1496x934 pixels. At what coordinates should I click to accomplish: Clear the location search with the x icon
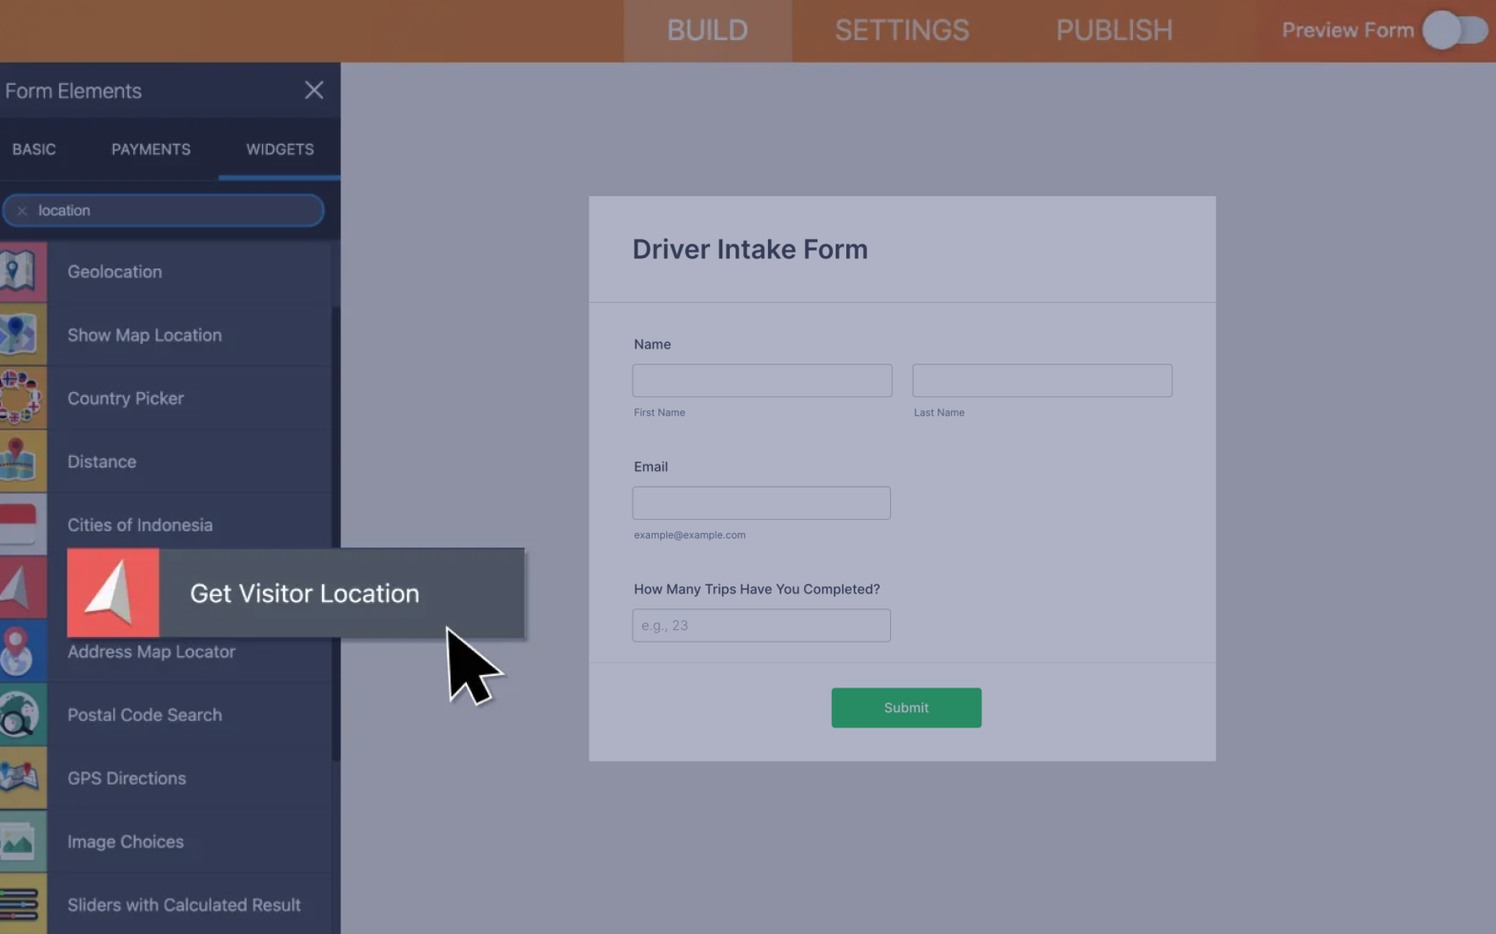(x=22, y=210)
